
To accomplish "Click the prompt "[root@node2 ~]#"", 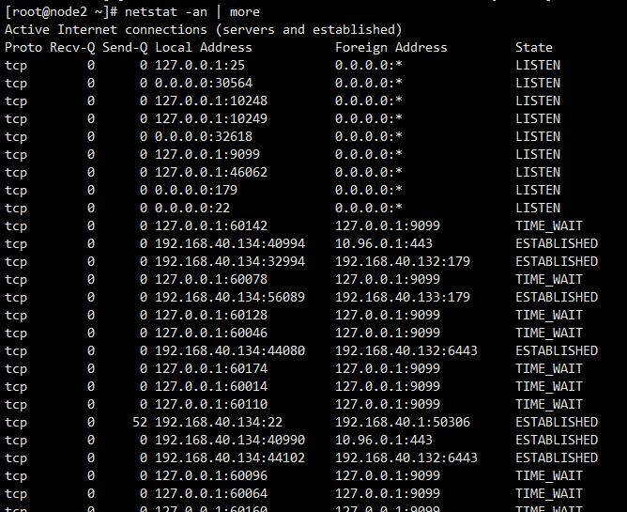I will point(61,12).
